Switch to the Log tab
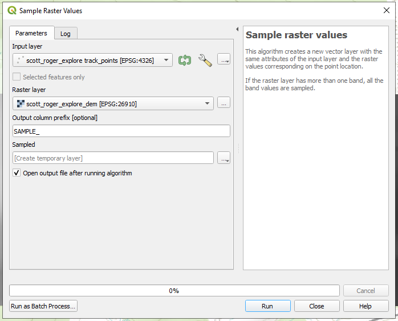This screenshot has height=321, width=398. point(66,34)
